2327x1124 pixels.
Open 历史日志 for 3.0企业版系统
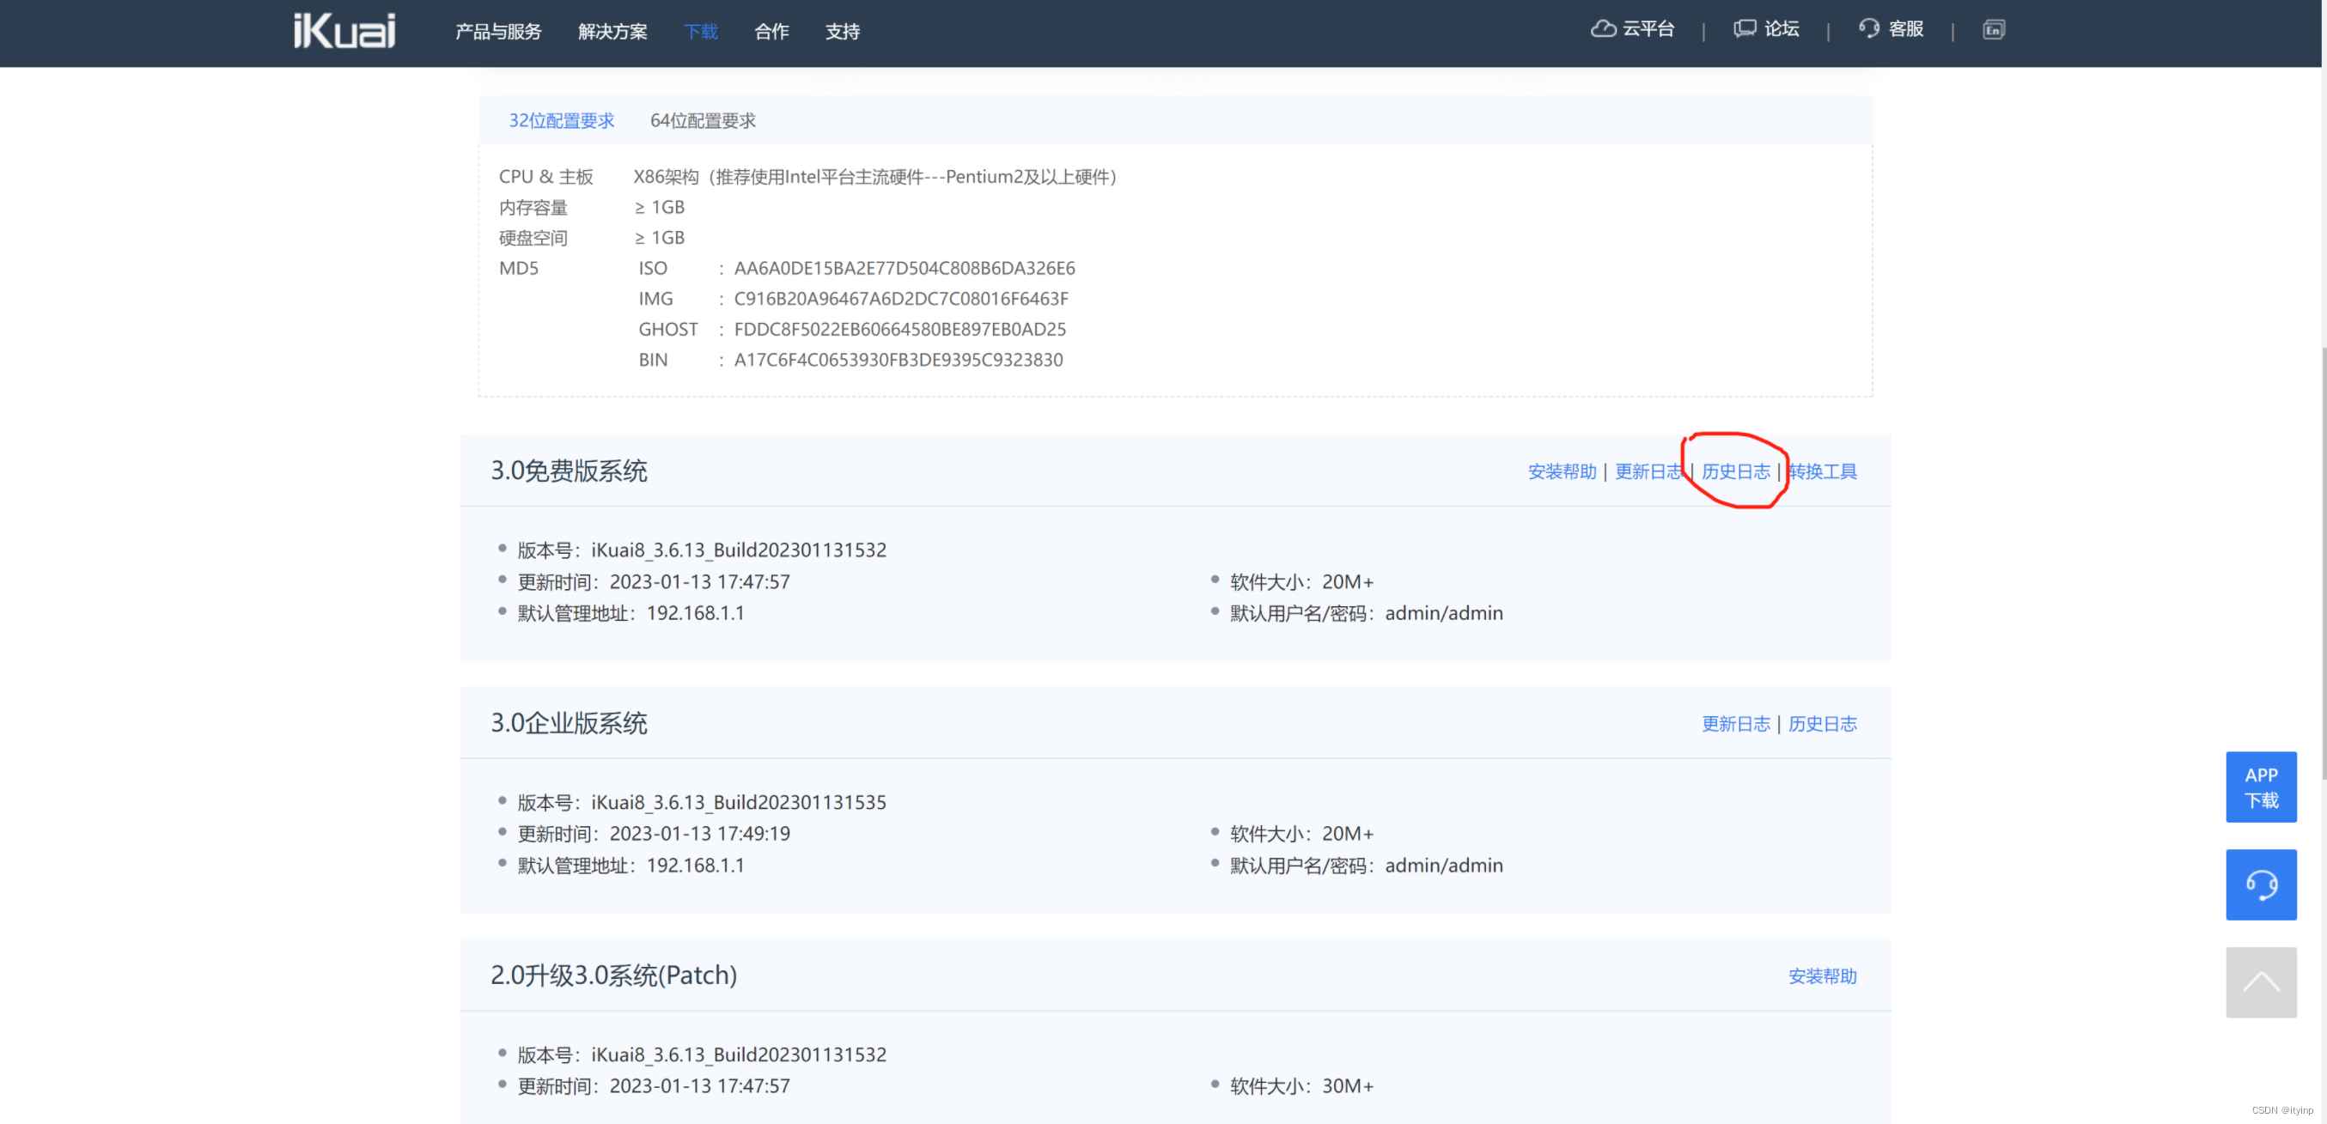coord(1822,723)
